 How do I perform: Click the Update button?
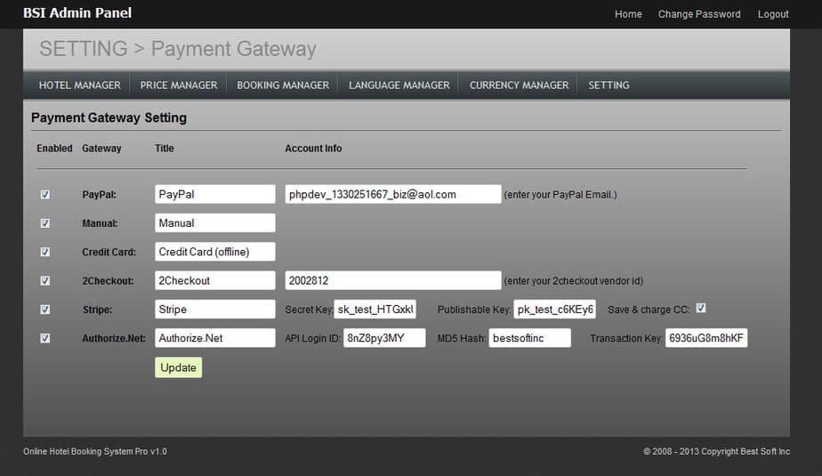(178, 367)
